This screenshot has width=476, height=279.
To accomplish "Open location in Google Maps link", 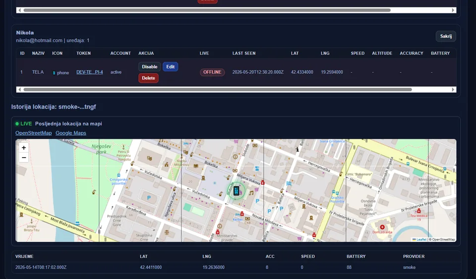I will (71, 133).
